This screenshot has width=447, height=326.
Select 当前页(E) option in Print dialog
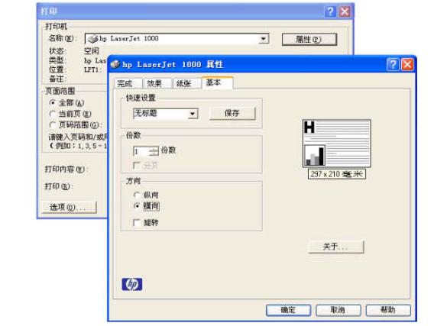coord(53,114)
